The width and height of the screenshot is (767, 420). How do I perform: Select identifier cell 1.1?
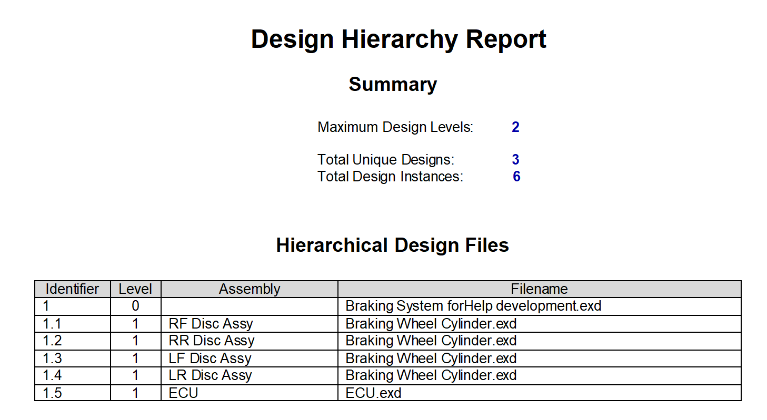pyautogui.click(x=73, y=324)
